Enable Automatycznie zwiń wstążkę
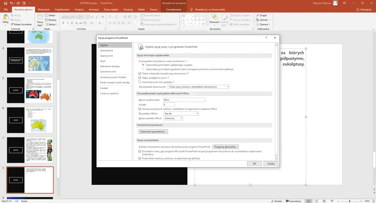Viewport: 376px width, 203px height. (140, 82)
